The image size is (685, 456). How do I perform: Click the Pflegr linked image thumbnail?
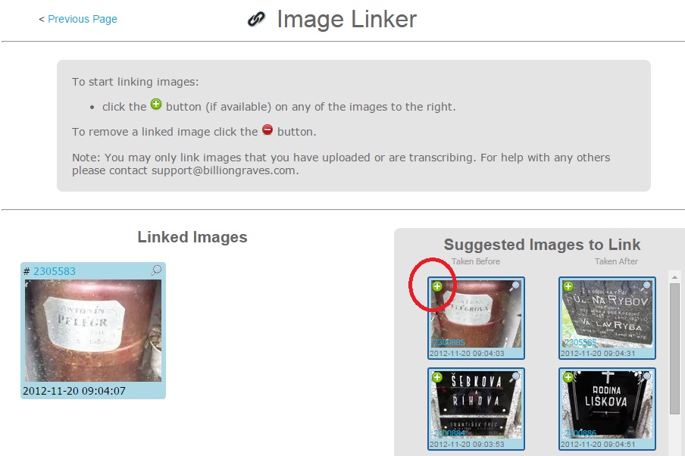[x=93, y=331]
